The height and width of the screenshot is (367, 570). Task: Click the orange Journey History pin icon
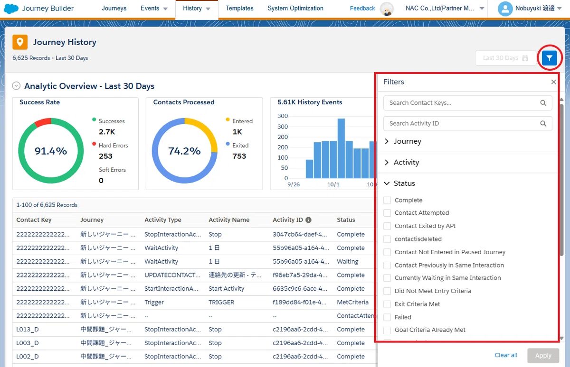pyautogui.click(x=20, y=42)
